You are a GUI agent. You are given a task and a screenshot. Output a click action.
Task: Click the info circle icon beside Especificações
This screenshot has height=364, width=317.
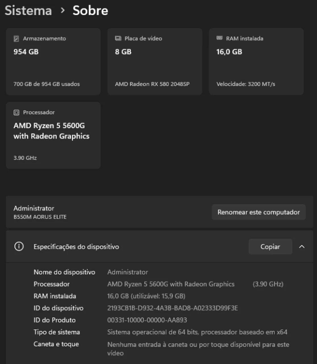coord(19,247)
